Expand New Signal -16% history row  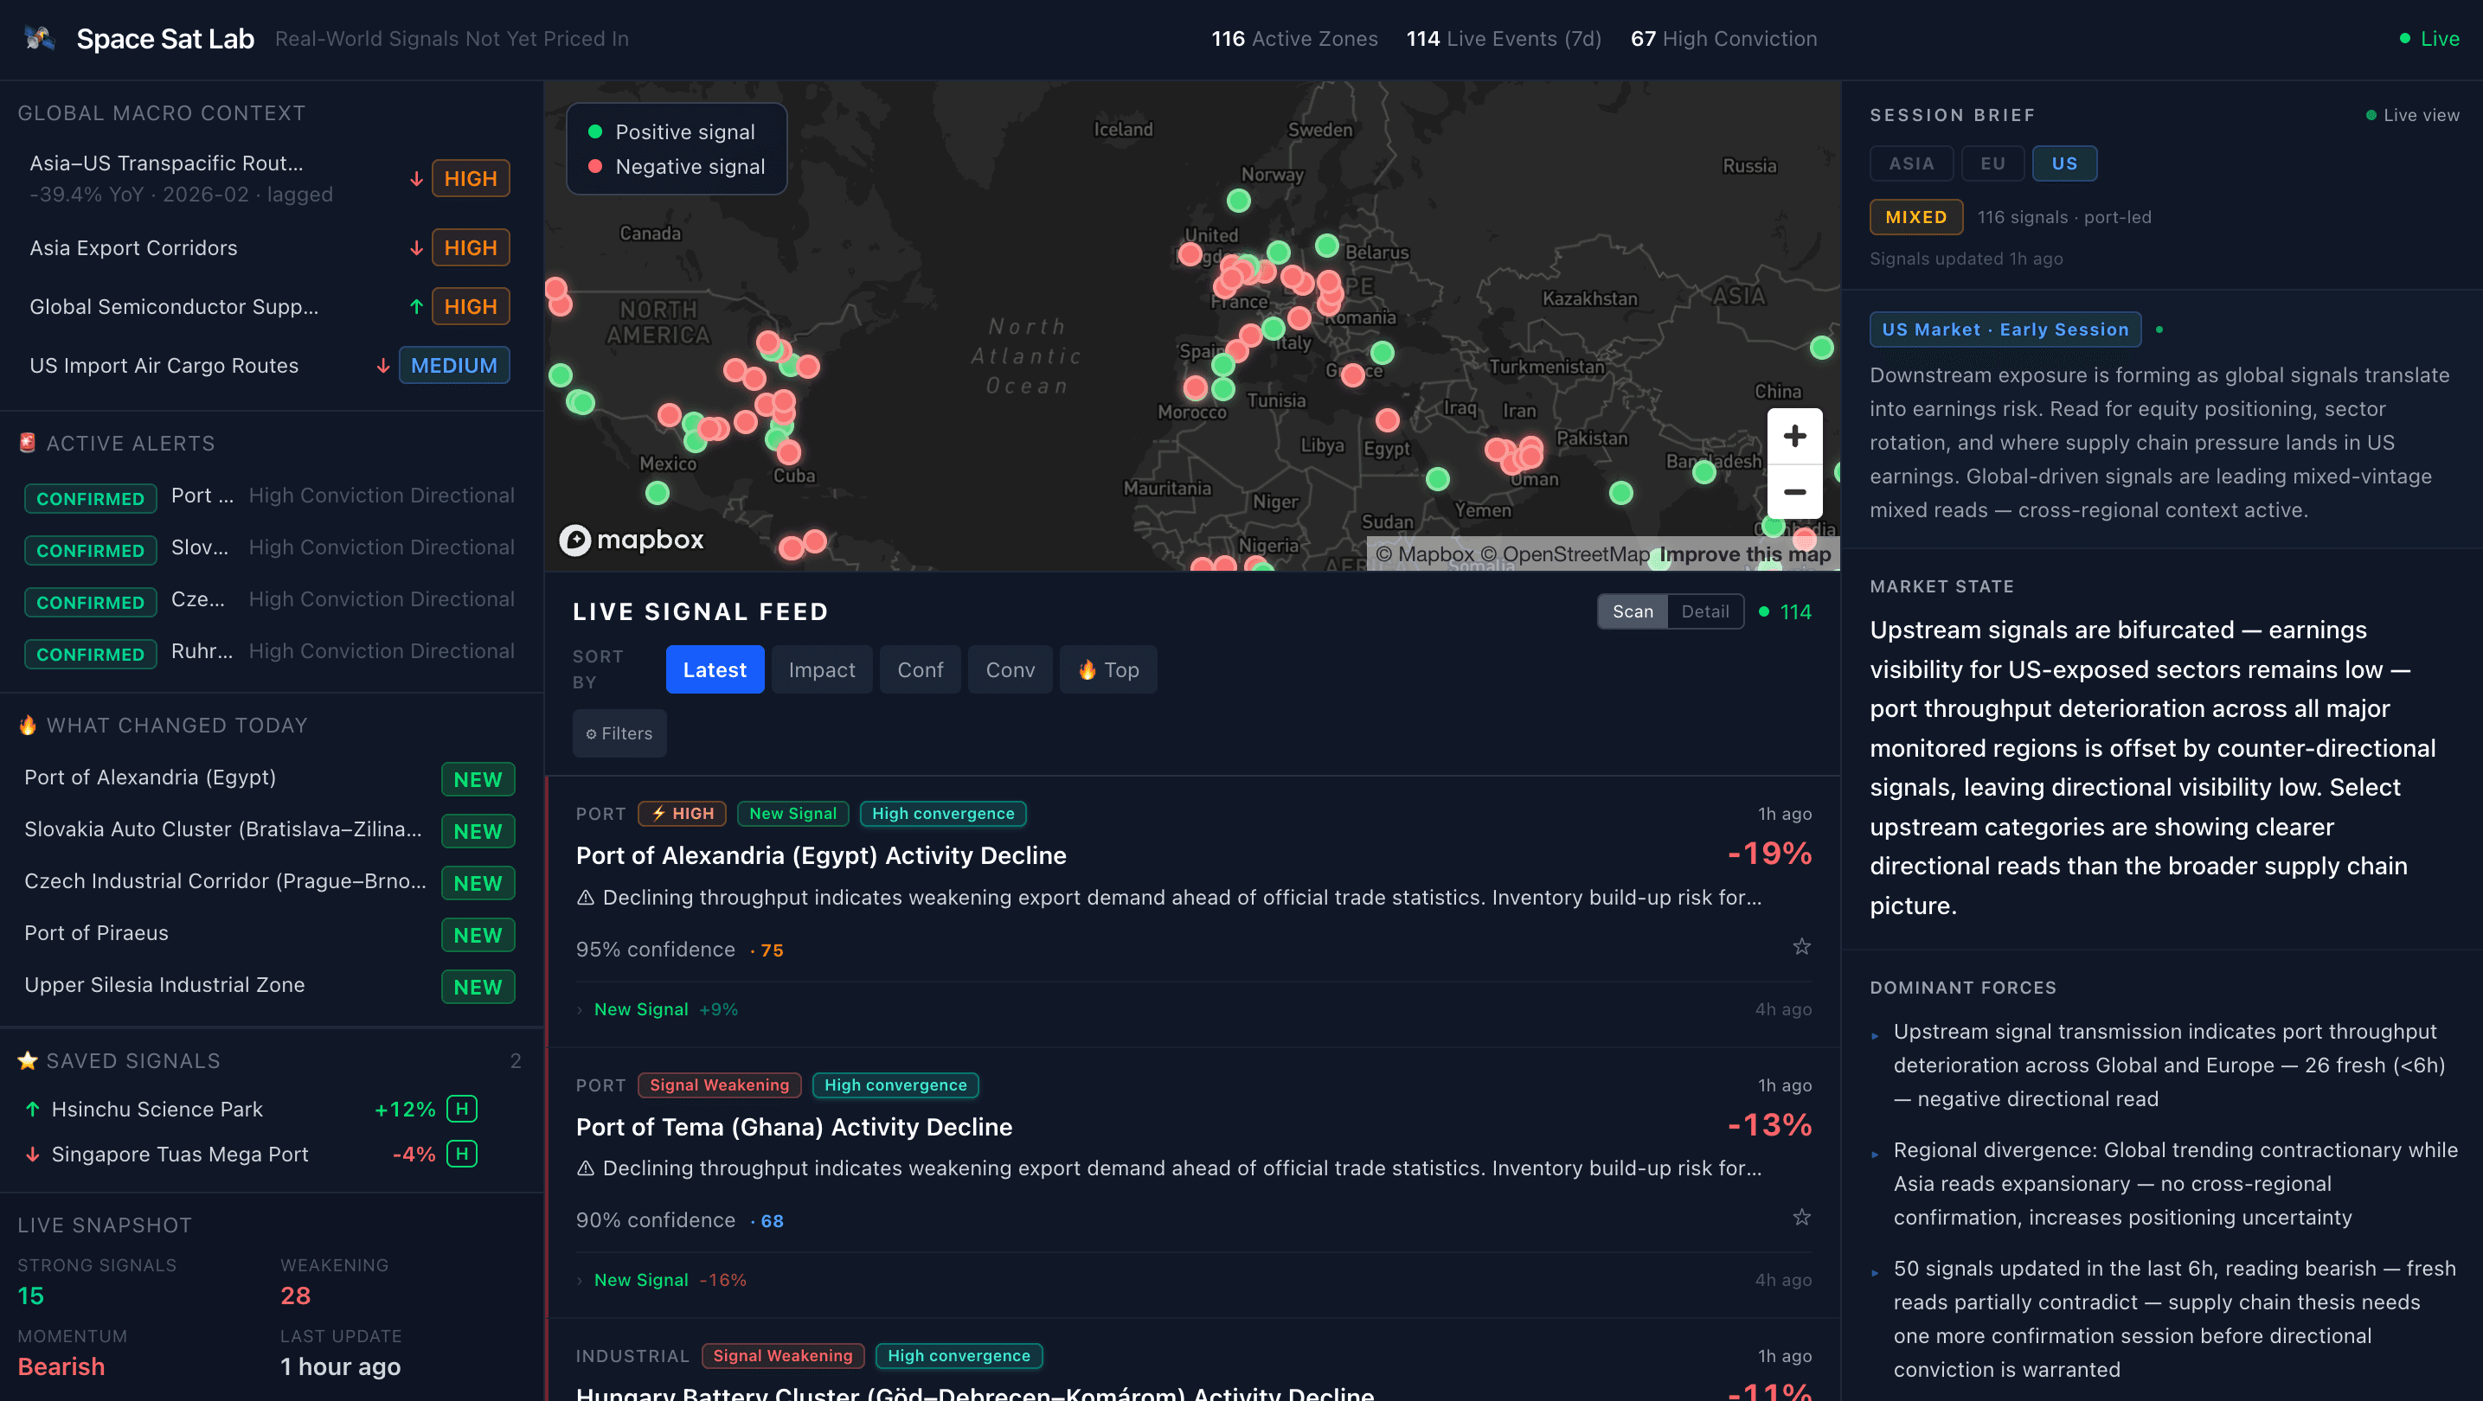[x=1193, y=1280]
